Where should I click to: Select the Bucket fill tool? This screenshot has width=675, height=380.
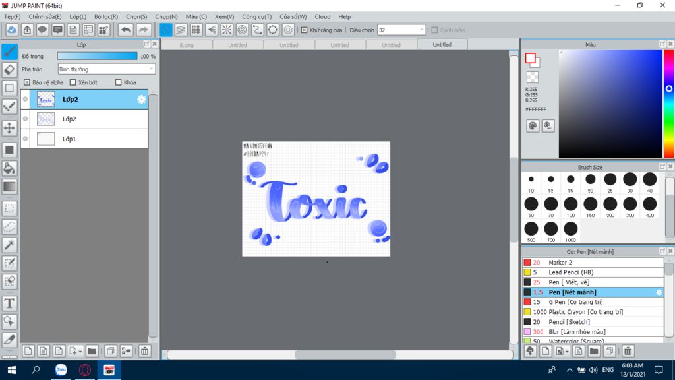point(9,168)
